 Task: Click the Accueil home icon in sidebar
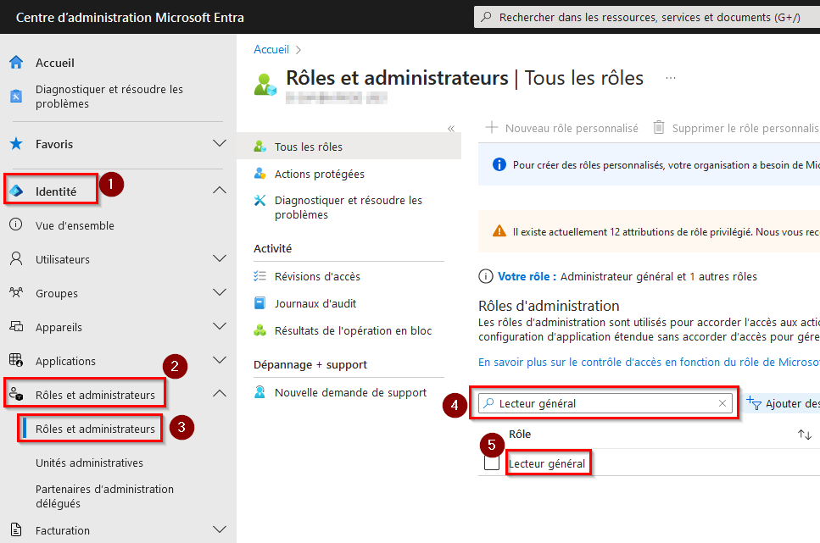(x=16, y=62)
